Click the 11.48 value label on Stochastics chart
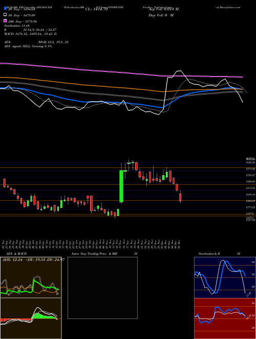The image size is (256, 339). click(248, 294)
